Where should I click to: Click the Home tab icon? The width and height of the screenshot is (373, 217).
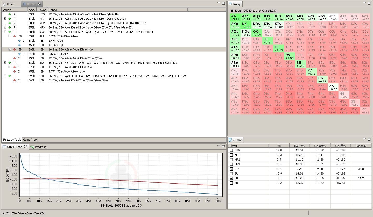(x=4, y=4)
